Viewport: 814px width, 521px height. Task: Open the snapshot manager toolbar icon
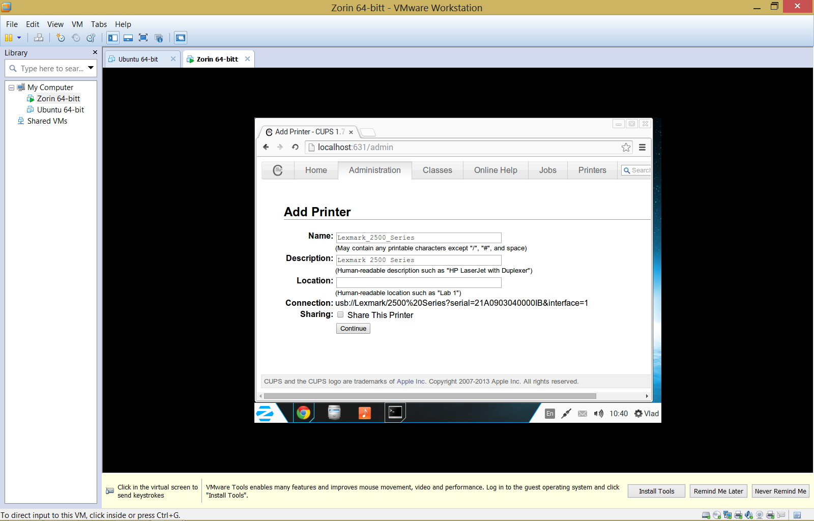click(91, 38)
